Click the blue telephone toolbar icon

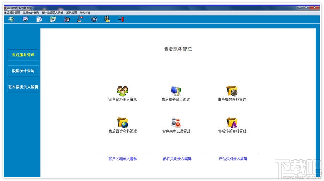pyautogui.click(x=94, y=19)
